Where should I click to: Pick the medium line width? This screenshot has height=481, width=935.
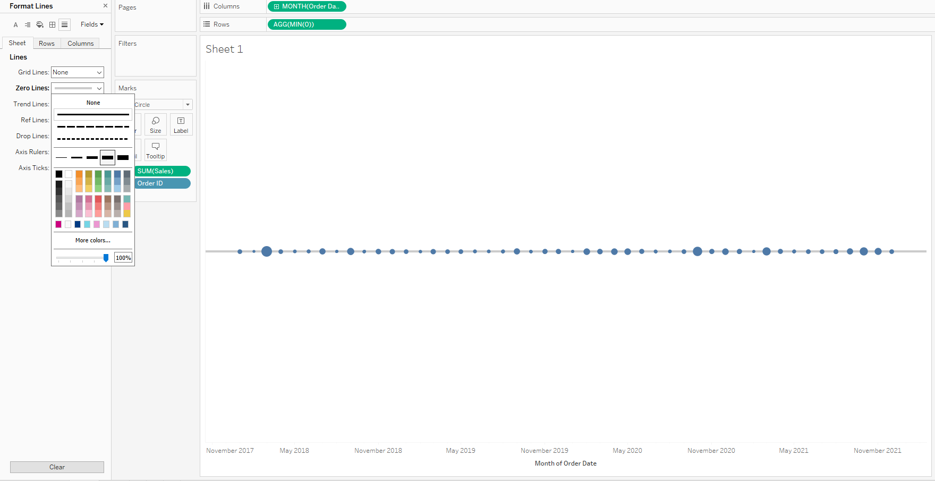(x=92, y=158)
